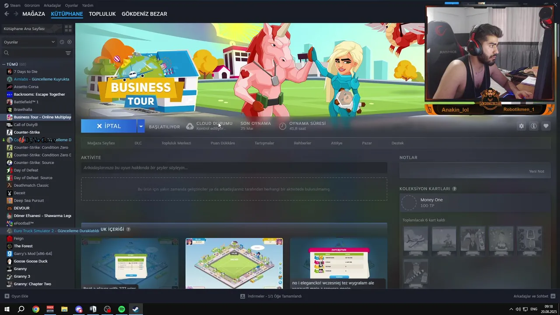The image size is (560, 315).
Task: Select 7 Days to Die icon
Action: pyautogui.click(x=10, y=72)
